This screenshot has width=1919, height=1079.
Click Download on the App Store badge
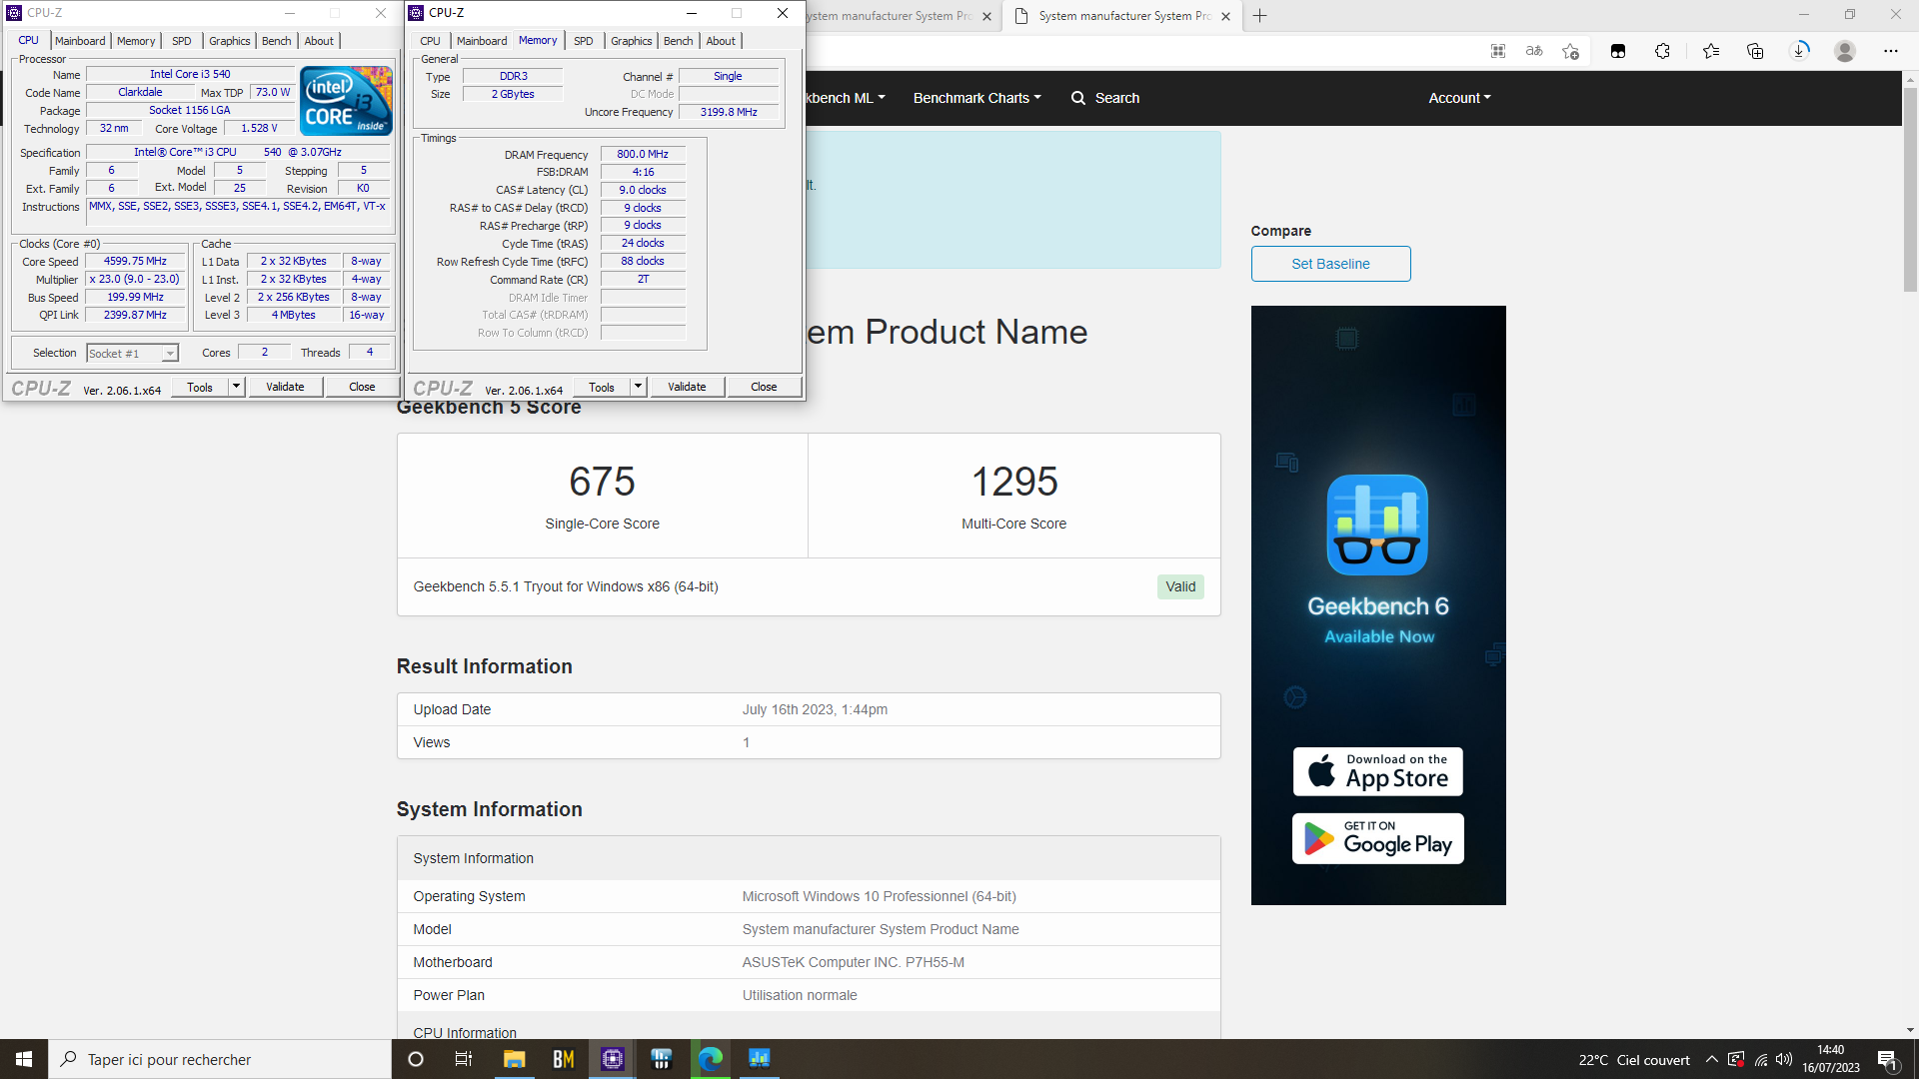pyautogui.click(x=1377, y=771)
